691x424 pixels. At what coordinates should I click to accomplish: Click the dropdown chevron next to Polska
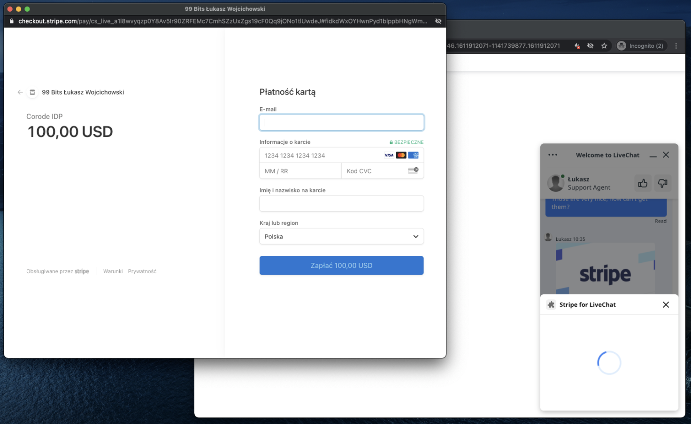[415, 237]
